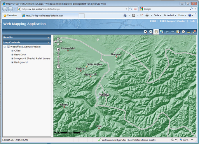Open the Sicherheit menu
This screenshot has width=199, height=144.
point(170,15)
